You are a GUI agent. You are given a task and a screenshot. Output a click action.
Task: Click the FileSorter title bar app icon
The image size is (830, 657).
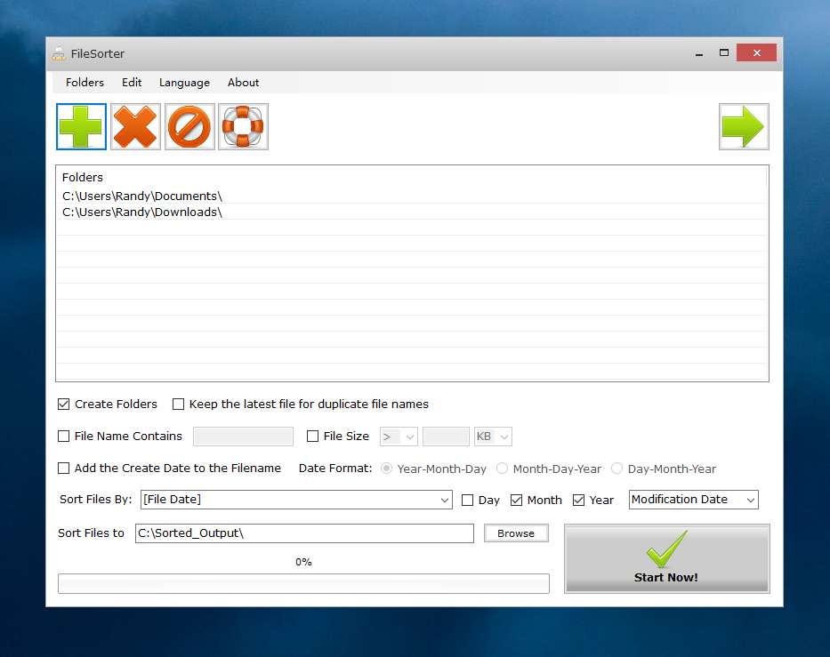[x=58, y=53]
